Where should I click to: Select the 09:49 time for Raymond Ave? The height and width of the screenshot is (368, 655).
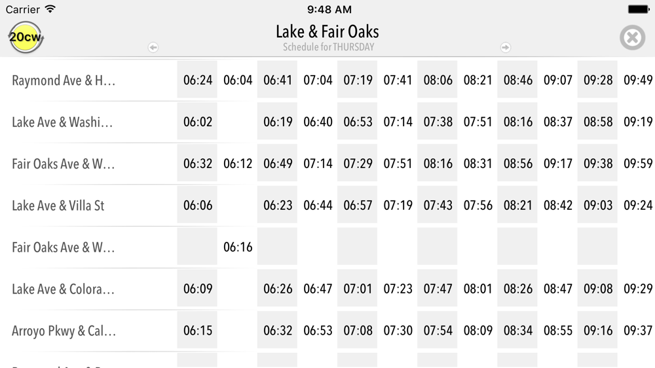638,80
